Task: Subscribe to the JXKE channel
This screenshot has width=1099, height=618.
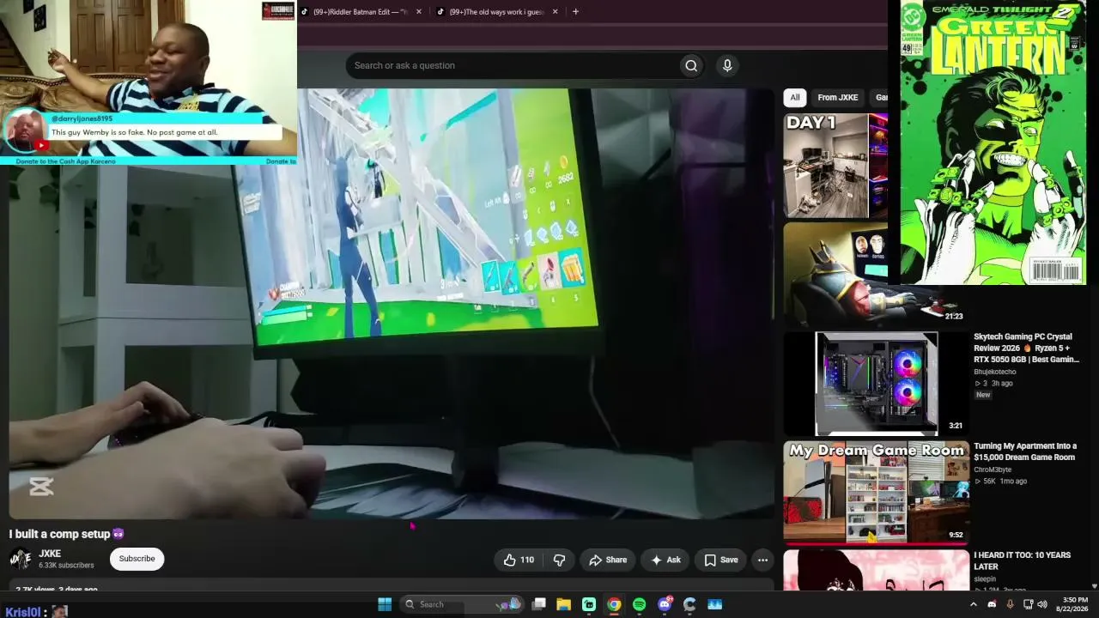Action: click(137, 559)
